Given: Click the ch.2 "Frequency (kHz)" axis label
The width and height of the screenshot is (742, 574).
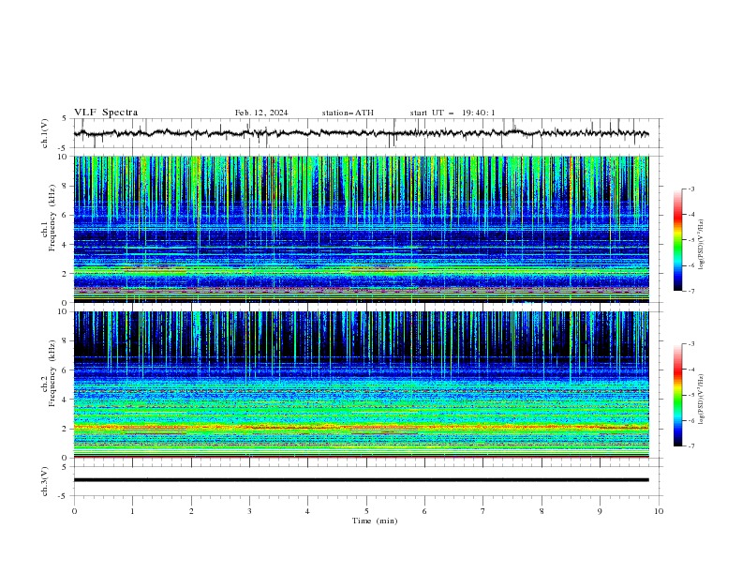Looking at the screenshot, I should [x=52, y=373].
